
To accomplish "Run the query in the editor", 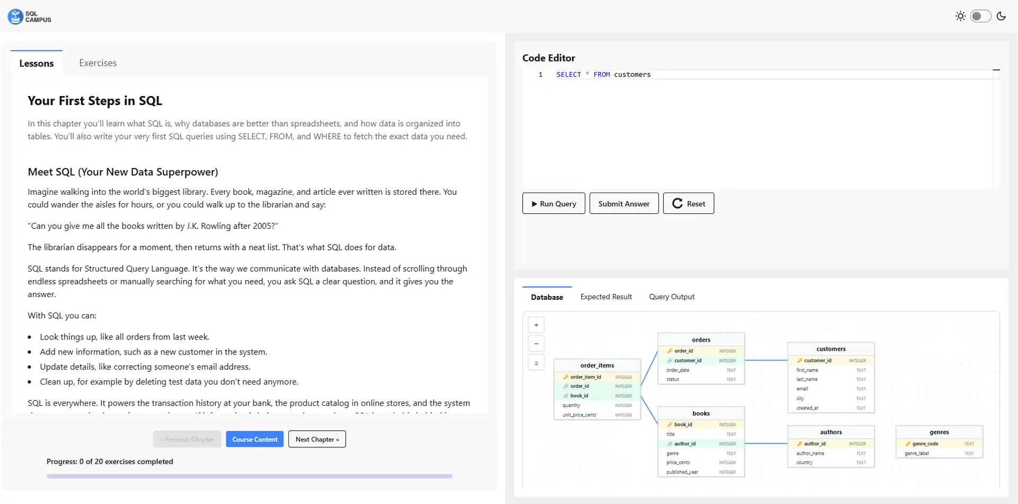I will [554, 204].
